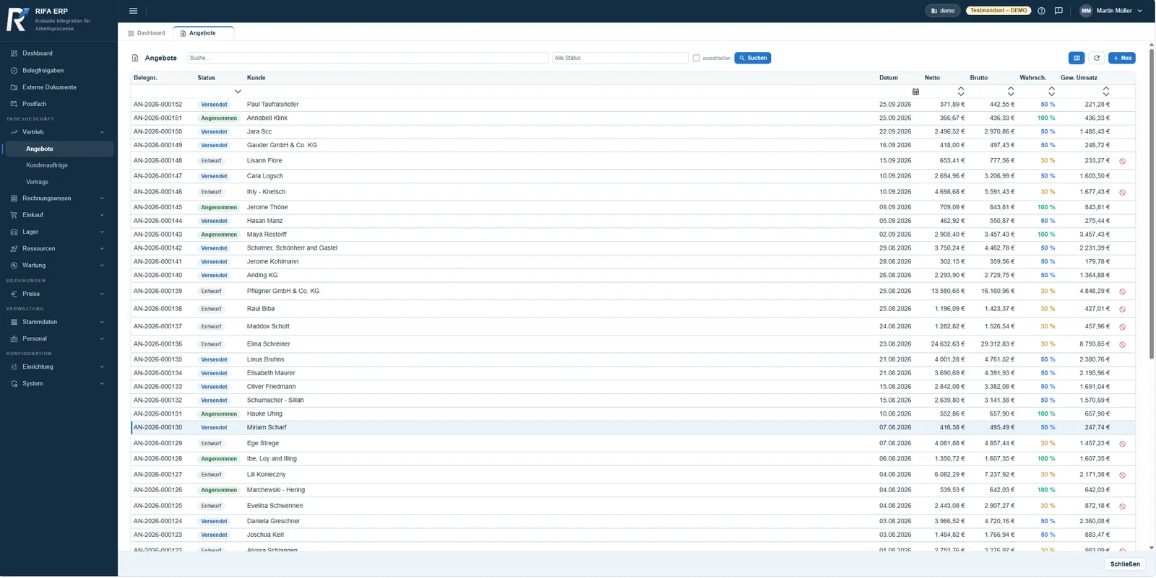This screenshot has height=578, width=1156.
Task: Toggle the hamburger sidebar menu
Action: (133, 11)
